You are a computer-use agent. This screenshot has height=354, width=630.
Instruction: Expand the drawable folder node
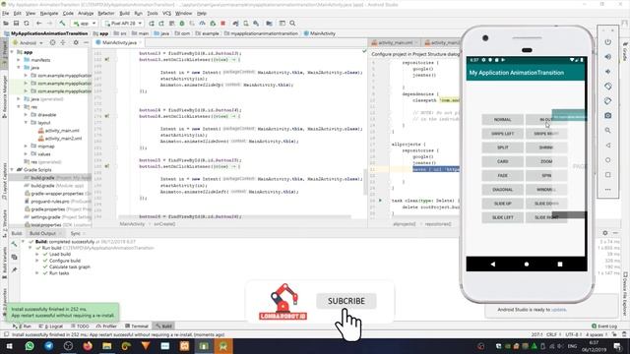pos(26,114)
